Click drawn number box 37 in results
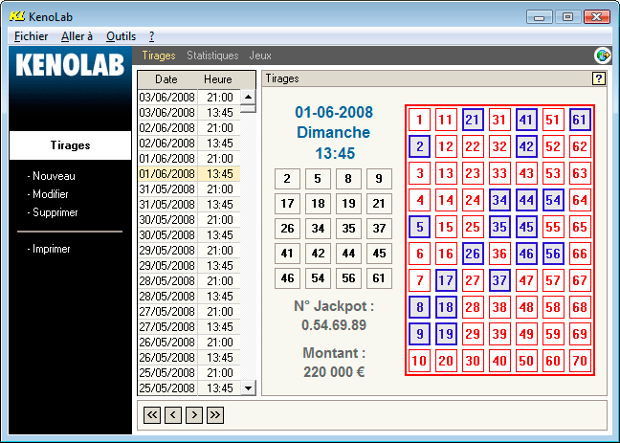This screenshot has height=443, width=620. pyautogui.click(x=379, y=229)
